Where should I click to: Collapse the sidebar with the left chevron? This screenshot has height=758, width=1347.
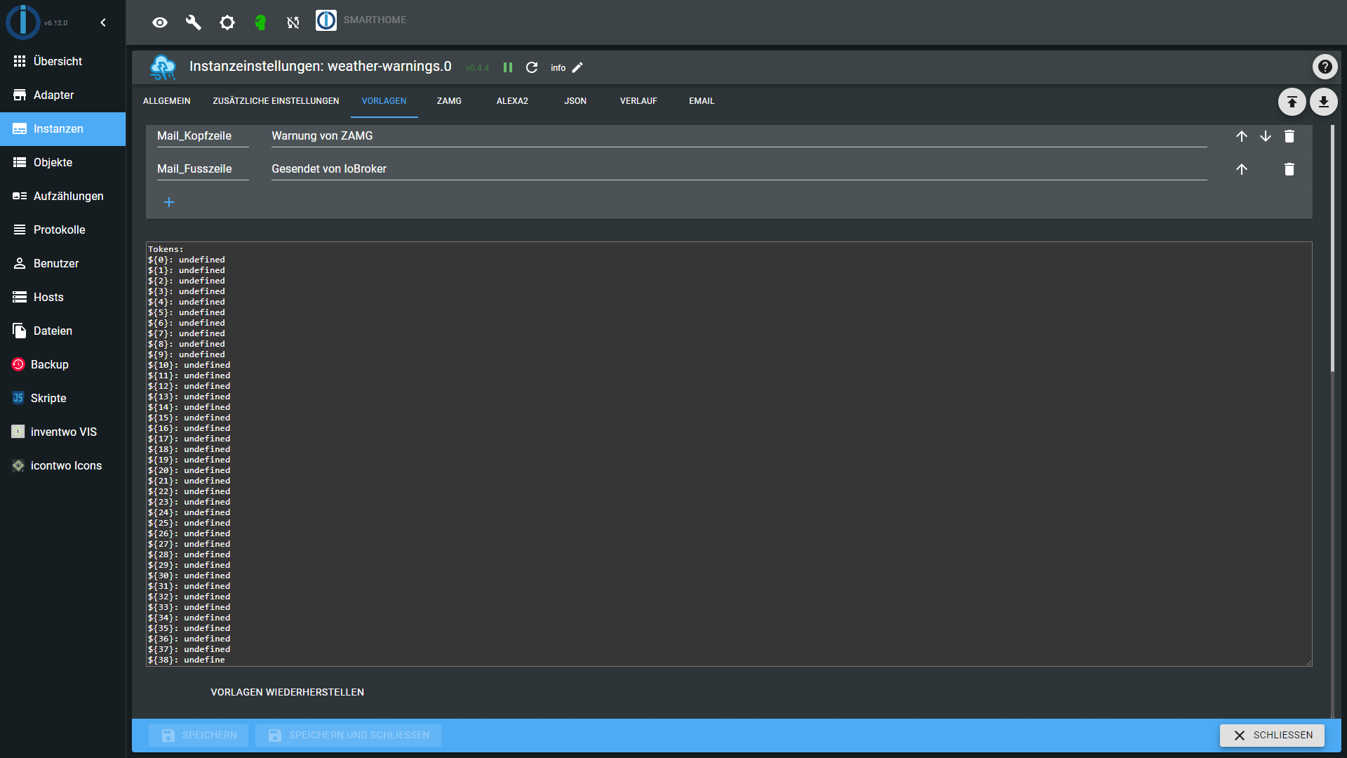pos(103,22)
